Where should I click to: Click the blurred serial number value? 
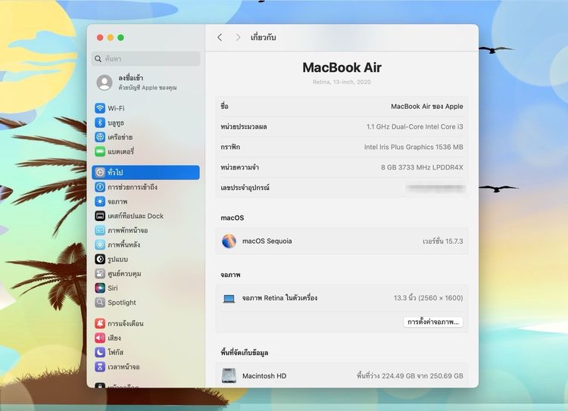[x=435, y=188]
